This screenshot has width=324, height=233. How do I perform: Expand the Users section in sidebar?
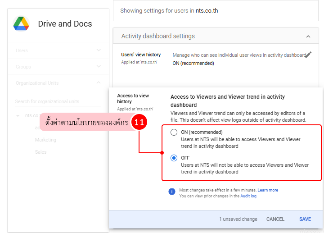click(x=99, y=50)
